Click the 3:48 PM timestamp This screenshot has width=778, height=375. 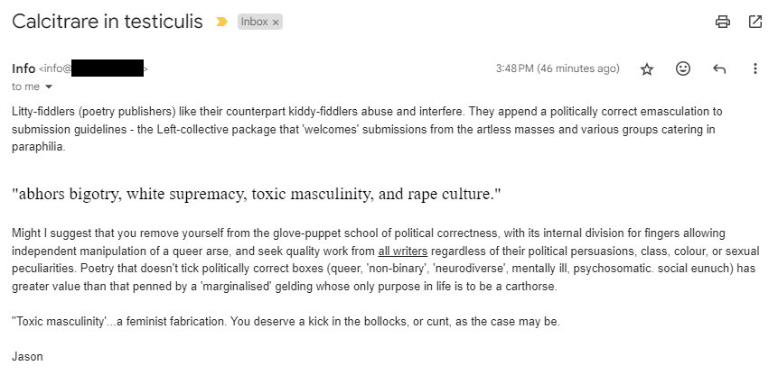click(558, 69)
